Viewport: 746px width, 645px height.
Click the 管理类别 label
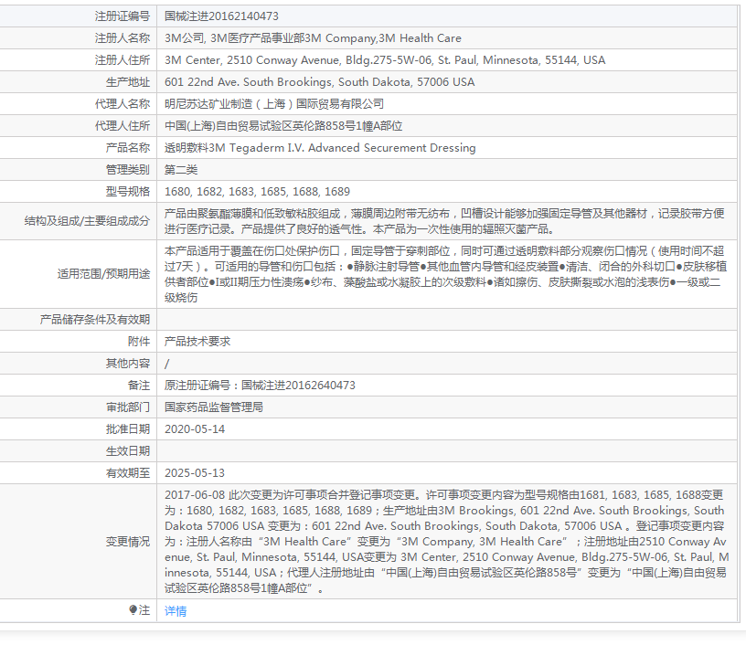coord(128,170)
